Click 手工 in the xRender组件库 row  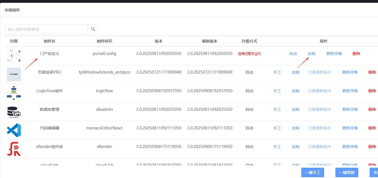click(277, 147)
